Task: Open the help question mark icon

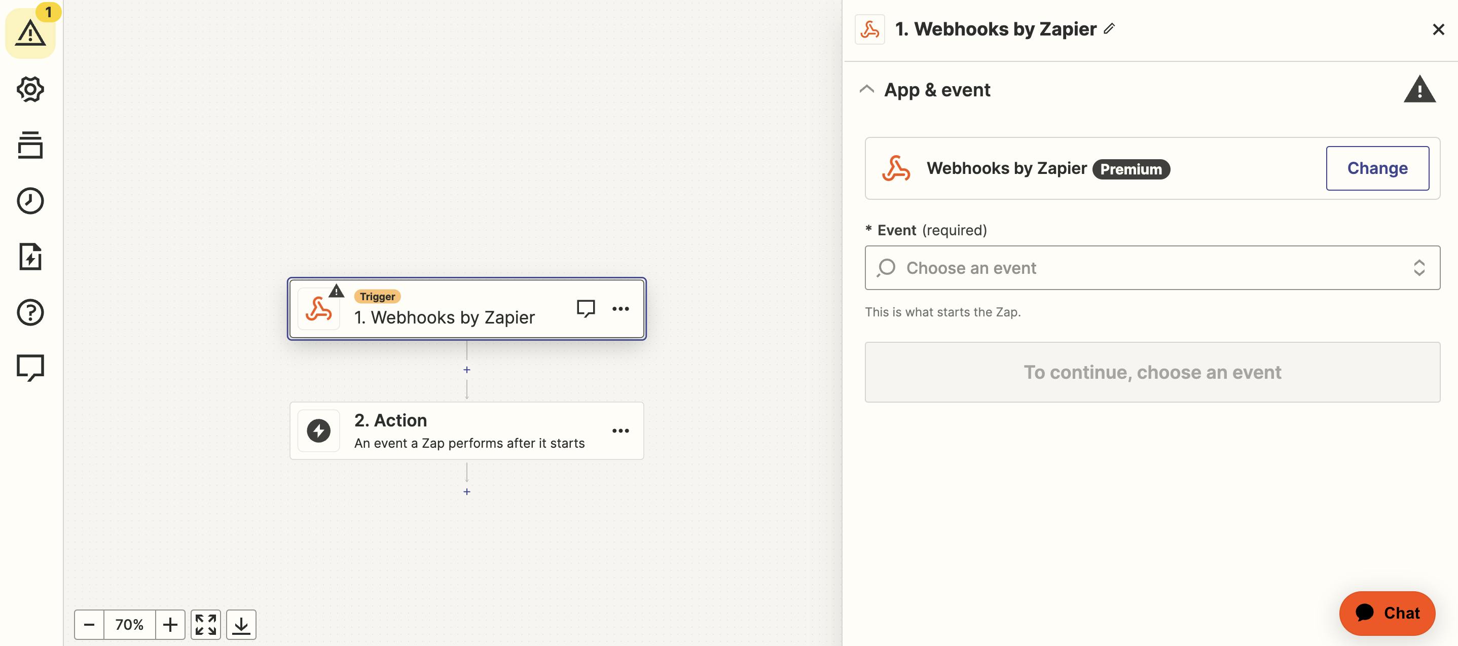Action: click(30, 312)
